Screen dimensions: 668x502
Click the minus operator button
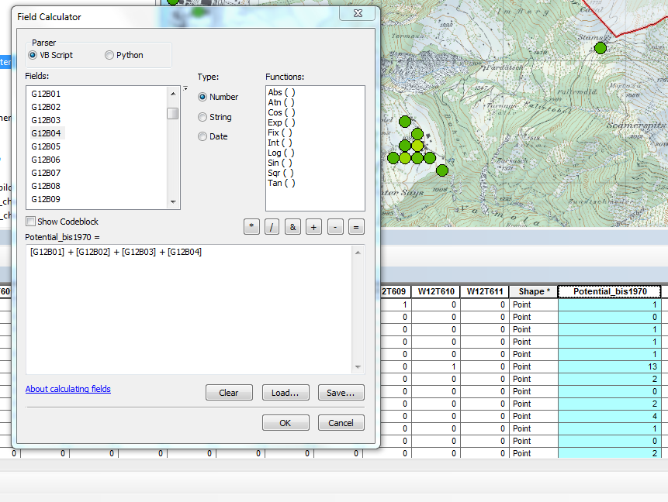tap(335, 227)
